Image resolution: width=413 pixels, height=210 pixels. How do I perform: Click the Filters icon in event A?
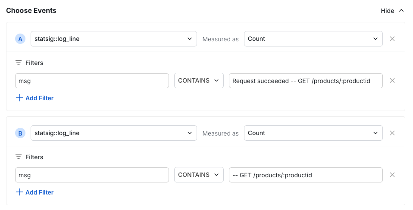coord(19,63)
